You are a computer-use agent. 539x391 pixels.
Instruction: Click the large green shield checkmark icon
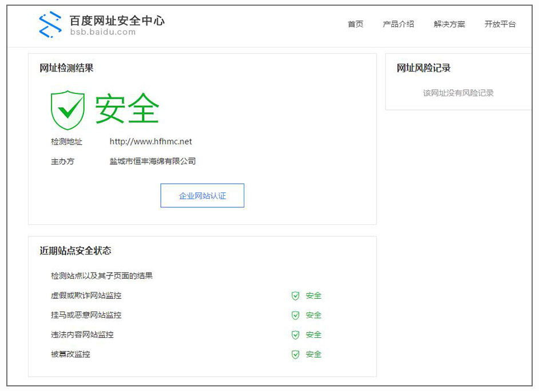[68, 109]
